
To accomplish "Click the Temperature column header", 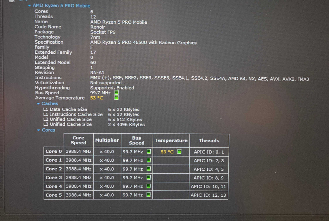I will [x=171, y=140].
